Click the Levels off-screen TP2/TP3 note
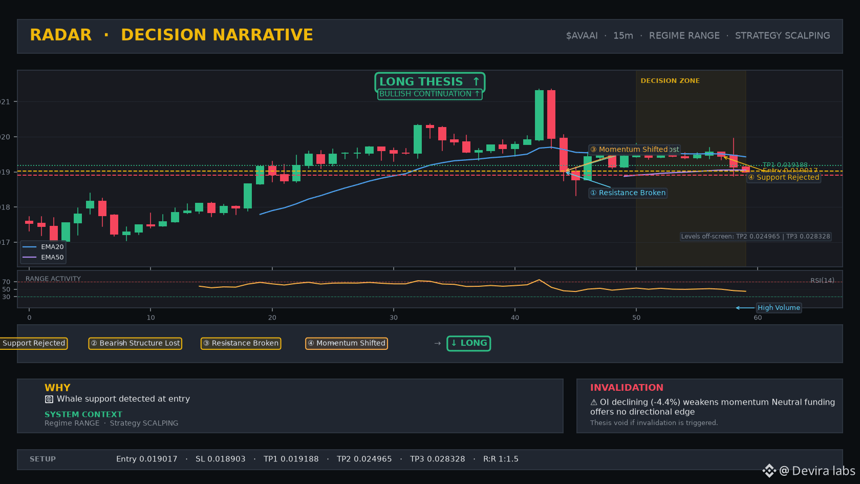Viewport: 860px width, 484px height. tap(756, 237)
